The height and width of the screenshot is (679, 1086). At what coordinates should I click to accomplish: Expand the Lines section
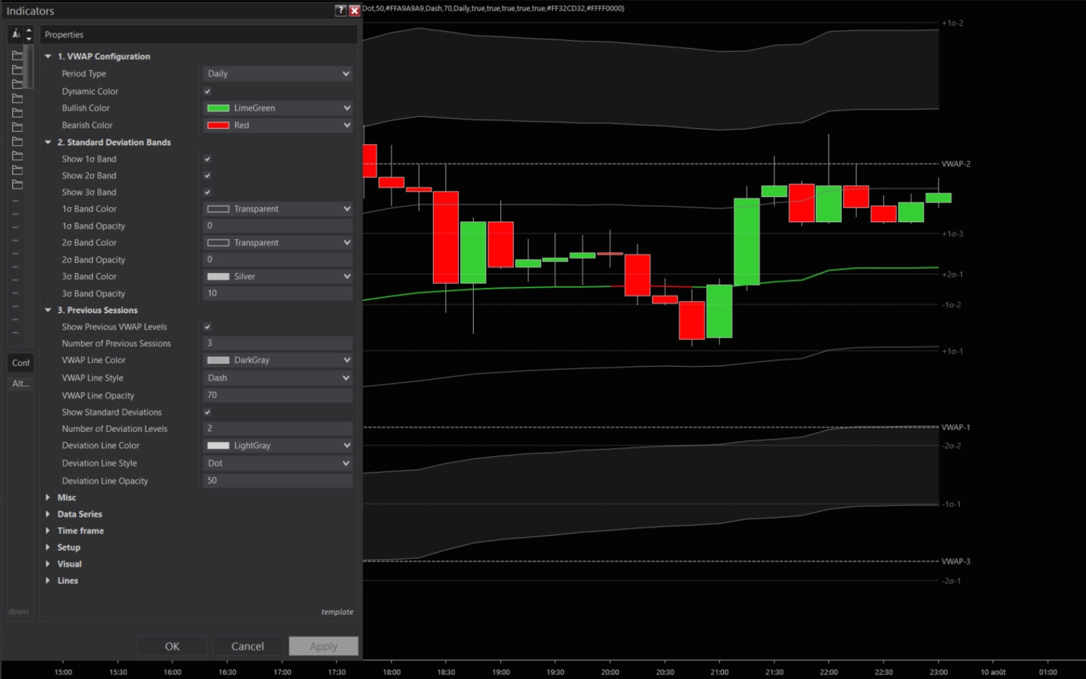coord(48,581)
